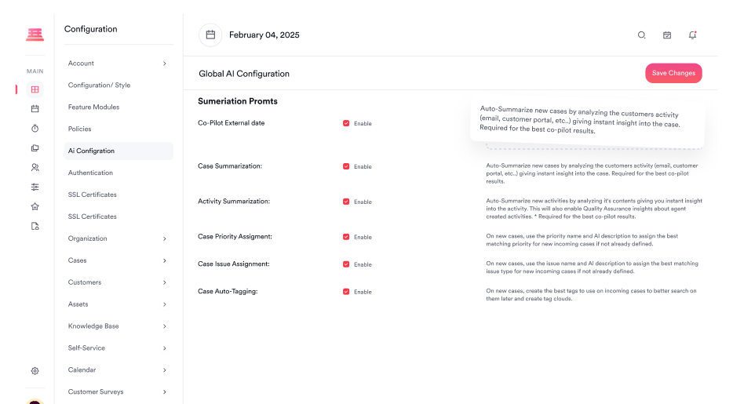Open the dashboard grid icon in sidebar
Viewport: 733px width, 404px height.
35,89
